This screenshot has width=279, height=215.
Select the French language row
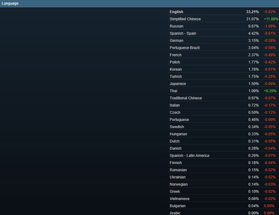click(223, 55)
